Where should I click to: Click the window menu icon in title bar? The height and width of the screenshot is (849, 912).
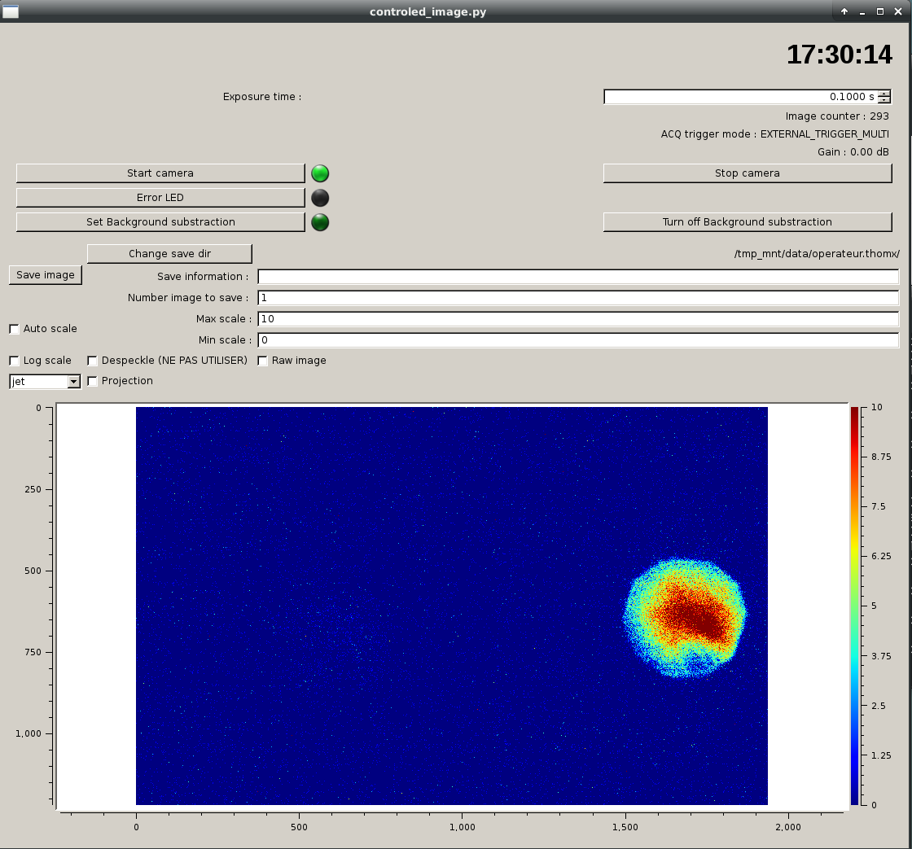[11, 11]
